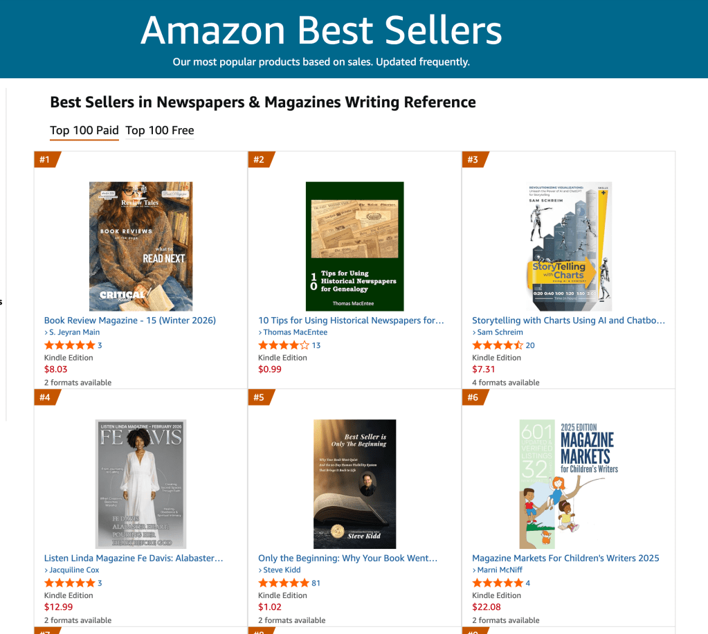Open Steve Kidd author link
708x634 pixels.
(282, 570)
